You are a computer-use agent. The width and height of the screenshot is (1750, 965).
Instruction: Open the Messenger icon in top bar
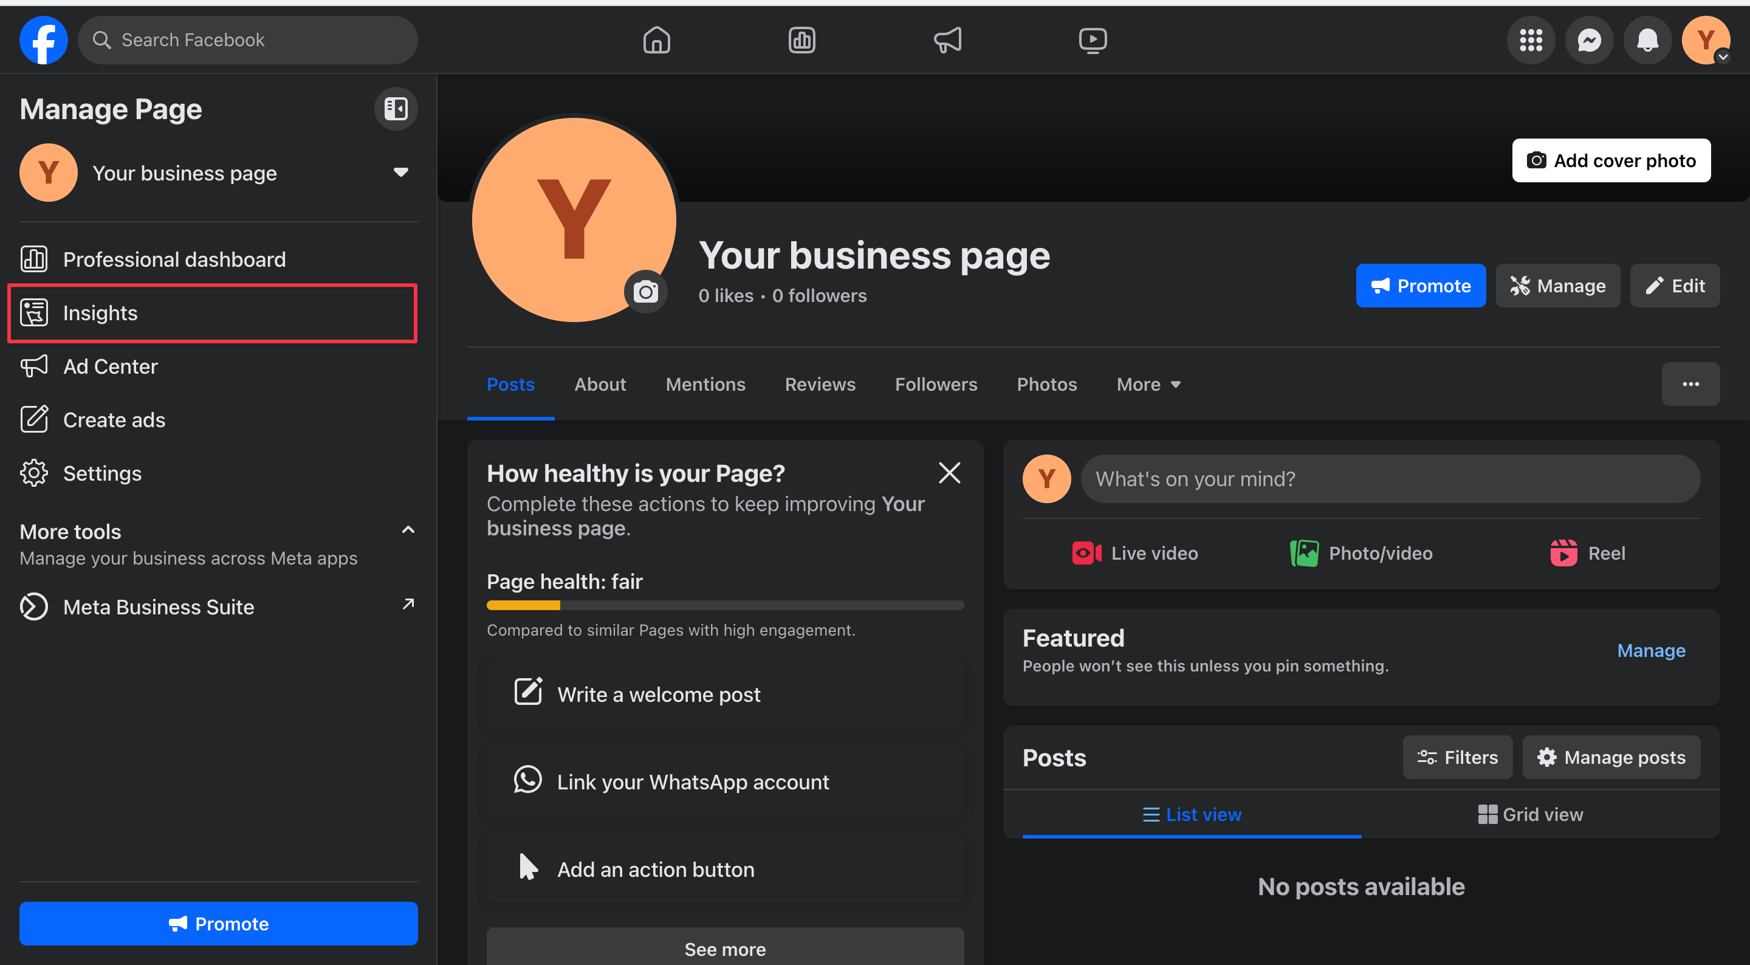pyautogui.click(x=1589, y=40)
